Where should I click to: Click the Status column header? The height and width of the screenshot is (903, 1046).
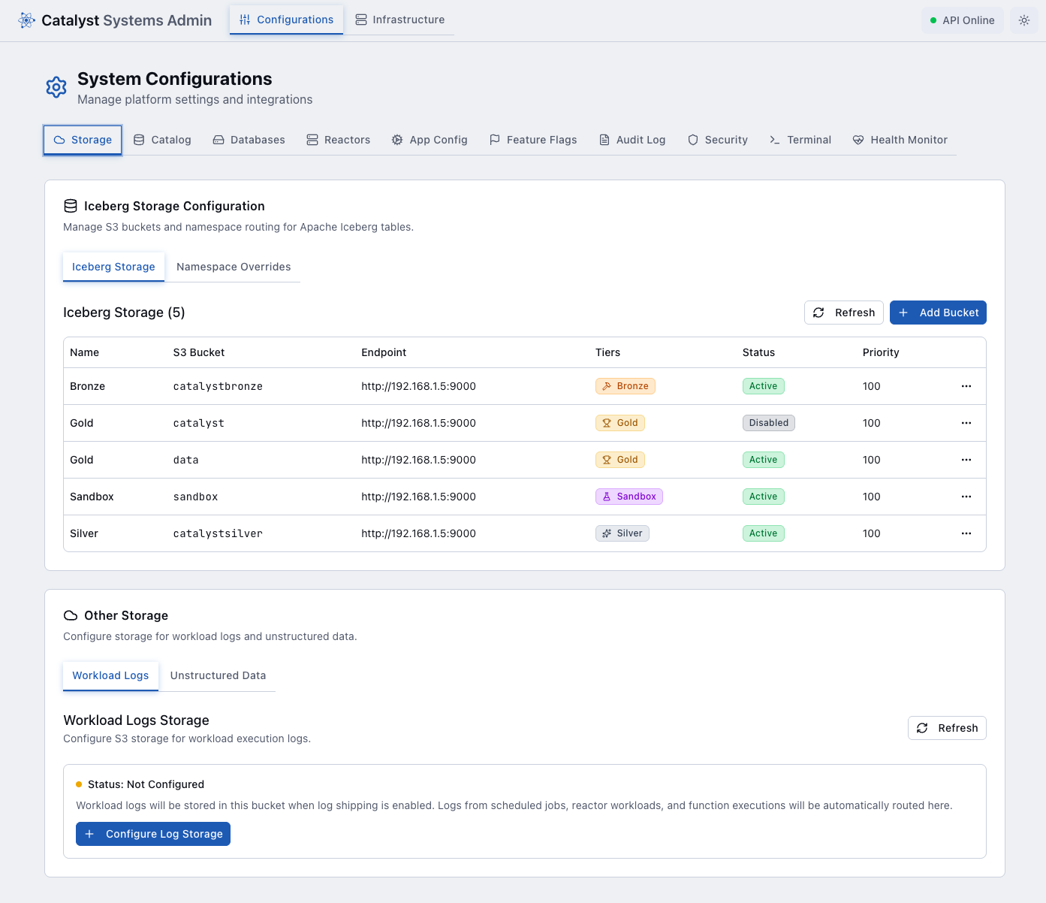click(758, 352)
